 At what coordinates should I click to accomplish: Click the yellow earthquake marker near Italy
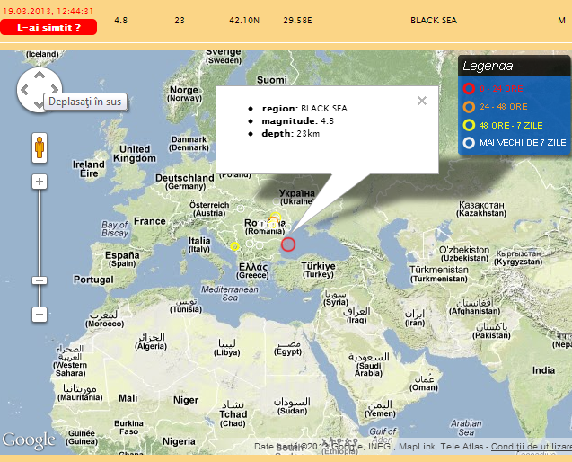pyautogui.click(x=234, y=246)
